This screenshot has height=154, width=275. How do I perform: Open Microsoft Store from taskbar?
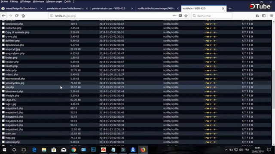point(54,150)
